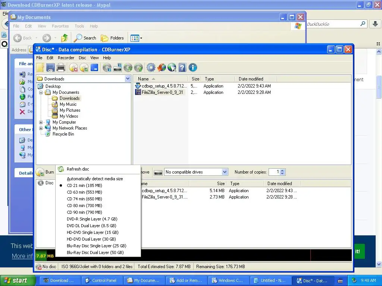Click the blue window icon in the toolbar
The width and height of the screenshot is (382, 286).
(x=94, y=67)
